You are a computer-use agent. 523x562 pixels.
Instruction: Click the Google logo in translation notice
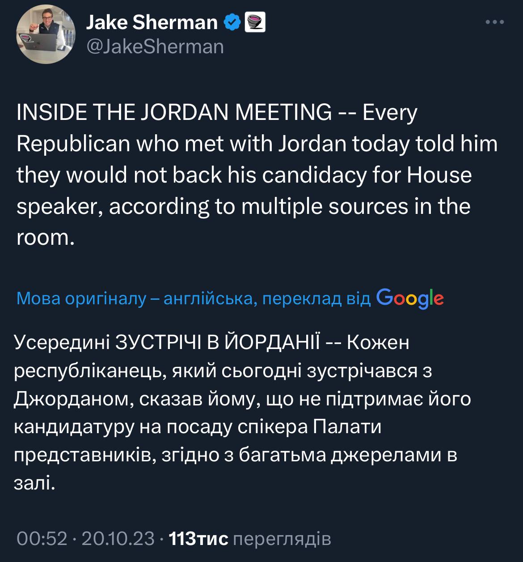[410, 298]
